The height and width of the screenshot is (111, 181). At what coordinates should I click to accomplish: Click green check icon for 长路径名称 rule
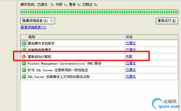click(x=24, y=77)
